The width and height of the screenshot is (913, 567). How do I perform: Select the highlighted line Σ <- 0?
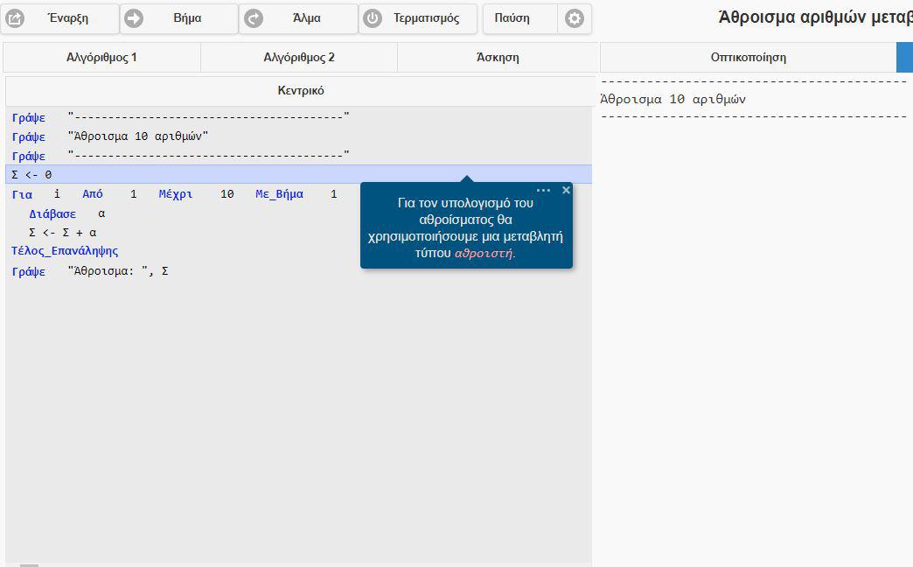pos(299,174)
